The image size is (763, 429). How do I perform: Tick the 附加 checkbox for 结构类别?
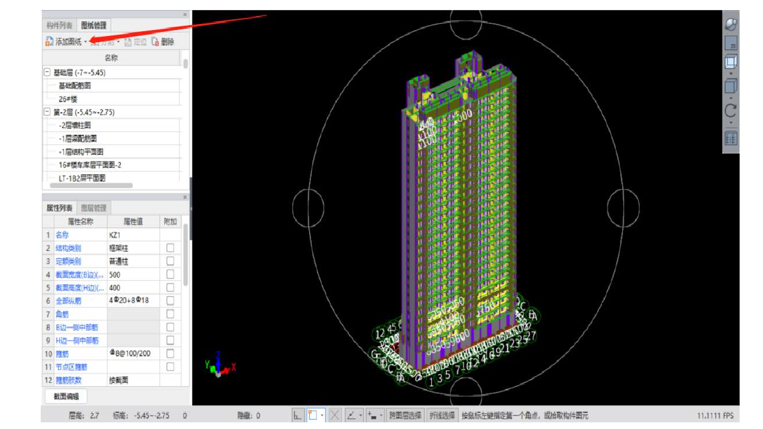(x=170, y=248)
